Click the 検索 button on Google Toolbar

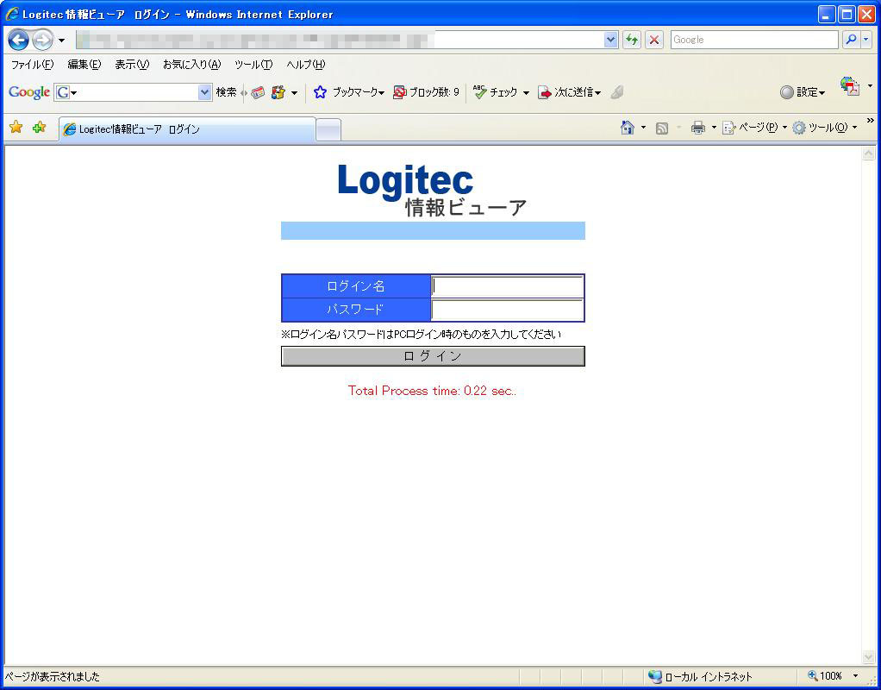pos(227,92)
